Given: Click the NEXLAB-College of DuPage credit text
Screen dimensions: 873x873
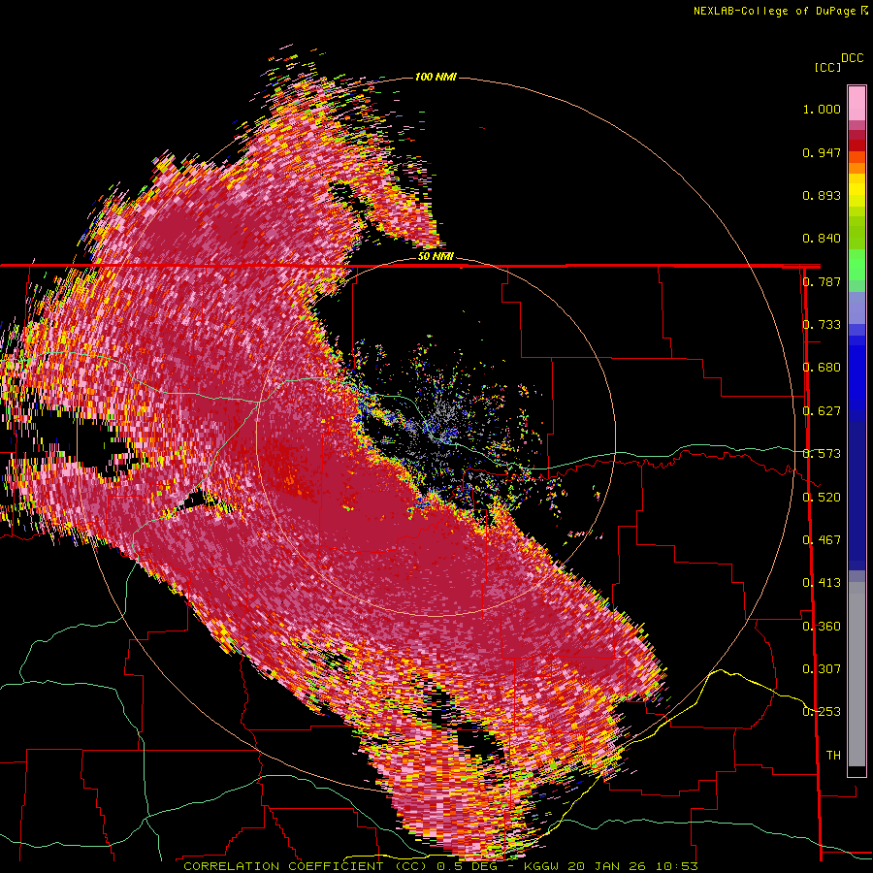Looking at the screenshot, I should click(x=780, y=11).
